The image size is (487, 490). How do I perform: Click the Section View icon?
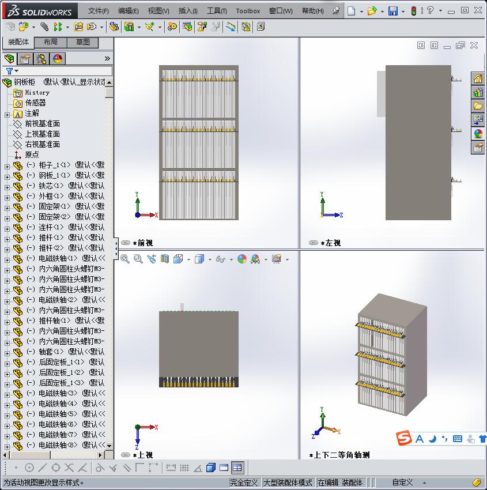(165, 259)
